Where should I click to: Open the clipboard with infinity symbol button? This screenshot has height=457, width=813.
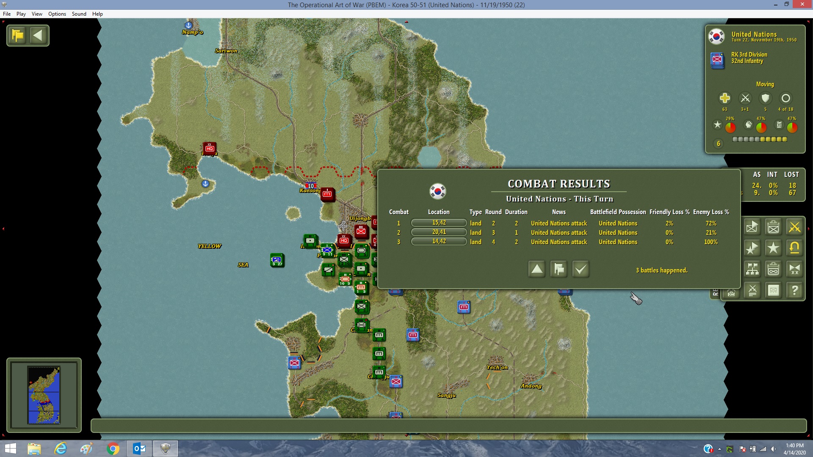click(773, 270)
